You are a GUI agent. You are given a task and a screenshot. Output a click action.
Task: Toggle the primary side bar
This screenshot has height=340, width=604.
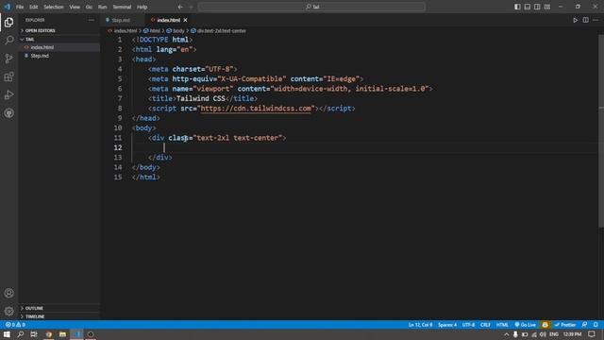[517, 7]
